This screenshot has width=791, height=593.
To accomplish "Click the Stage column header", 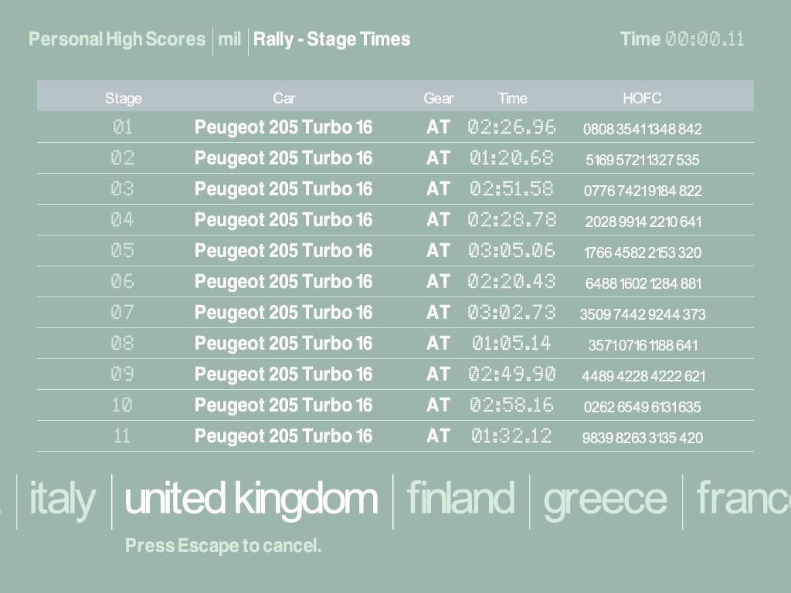I will (x=124, y=98).
